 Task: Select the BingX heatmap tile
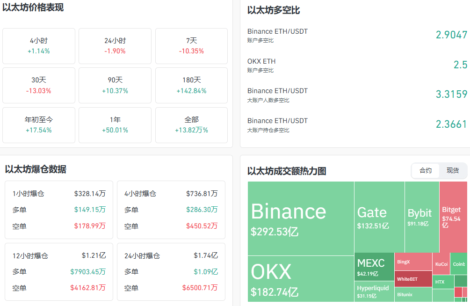[x=413, y=262]
